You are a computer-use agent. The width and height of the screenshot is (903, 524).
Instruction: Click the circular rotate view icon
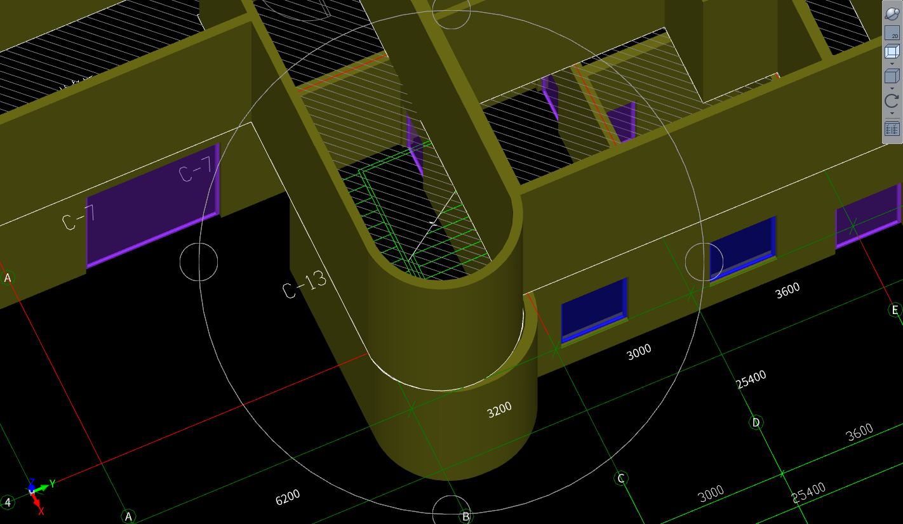pos(892,101)
